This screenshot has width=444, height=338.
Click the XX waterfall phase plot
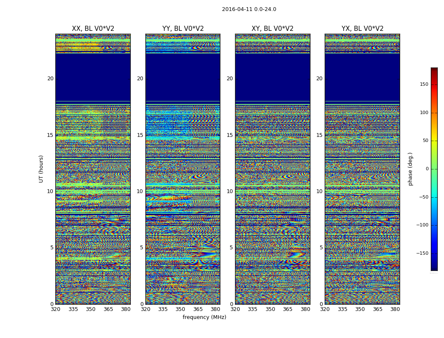pos(93,169)
